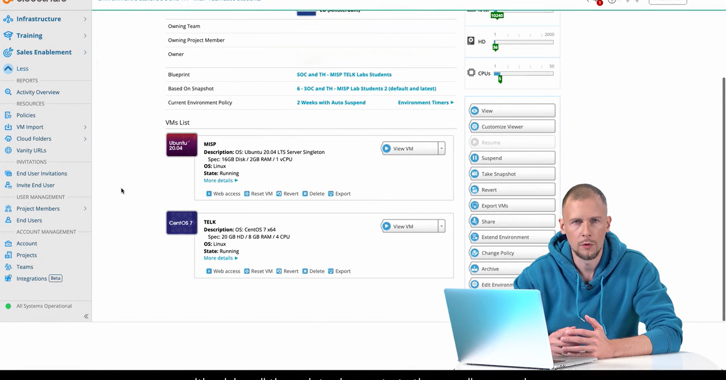Collapse menu by clicking Less
The height and width of the screenshot is (380, 726).
point(22,68)
